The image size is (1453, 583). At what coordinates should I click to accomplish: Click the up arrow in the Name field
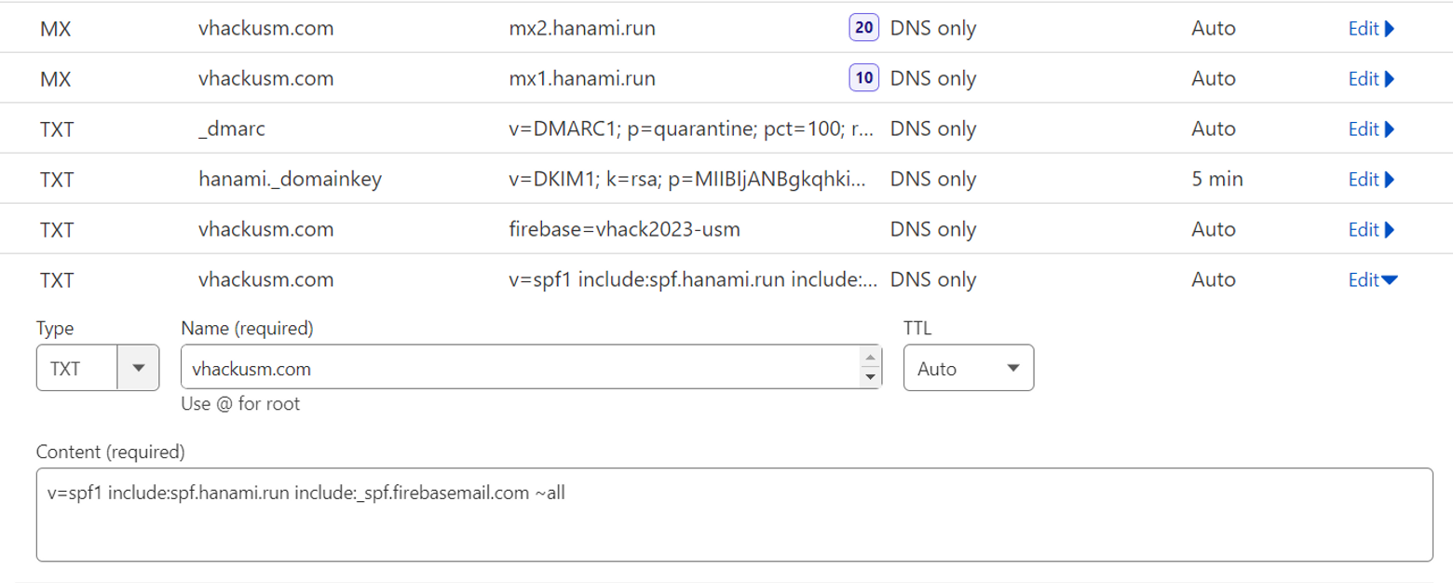870,359
